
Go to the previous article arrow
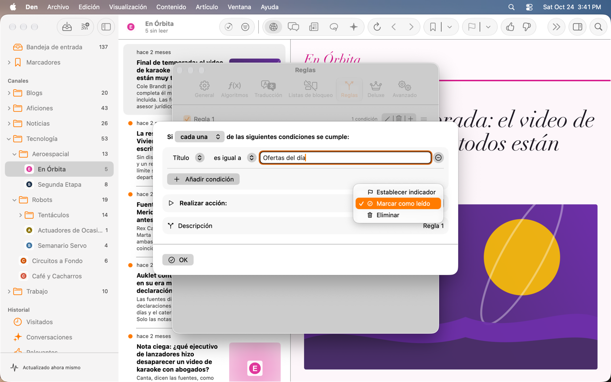tap(394, 27)
